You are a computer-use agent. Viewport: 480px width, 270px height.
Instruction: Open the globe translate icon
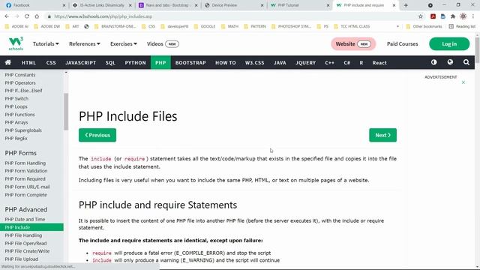(x=450, y=62)
